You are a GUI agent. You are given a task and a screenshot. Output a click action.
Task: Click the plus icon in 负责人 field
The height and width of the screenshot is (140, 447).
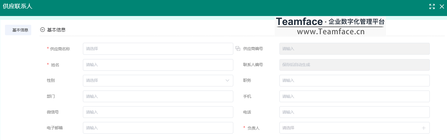point(424,128)
